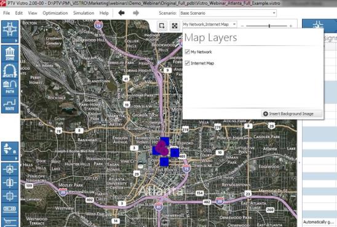Screen dimensions: 337x227
Task: Click the 'Automatically g...' text in right panel
Action: (x=319, y=222)
